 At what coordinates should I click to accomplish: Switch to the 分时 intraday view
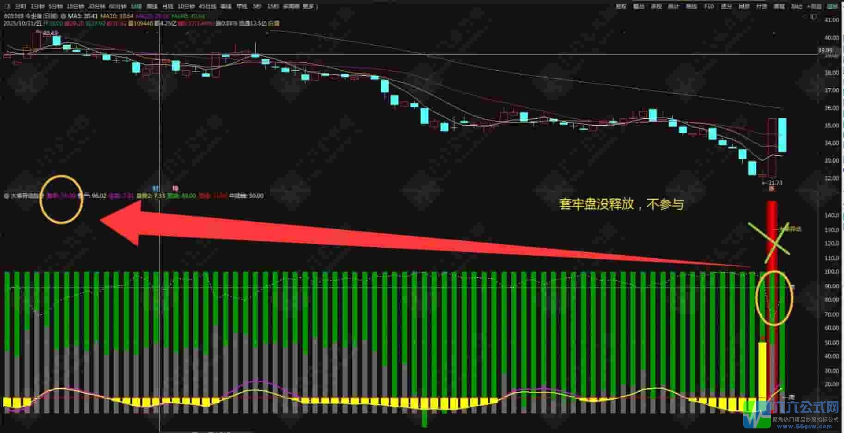pos(20,6)
